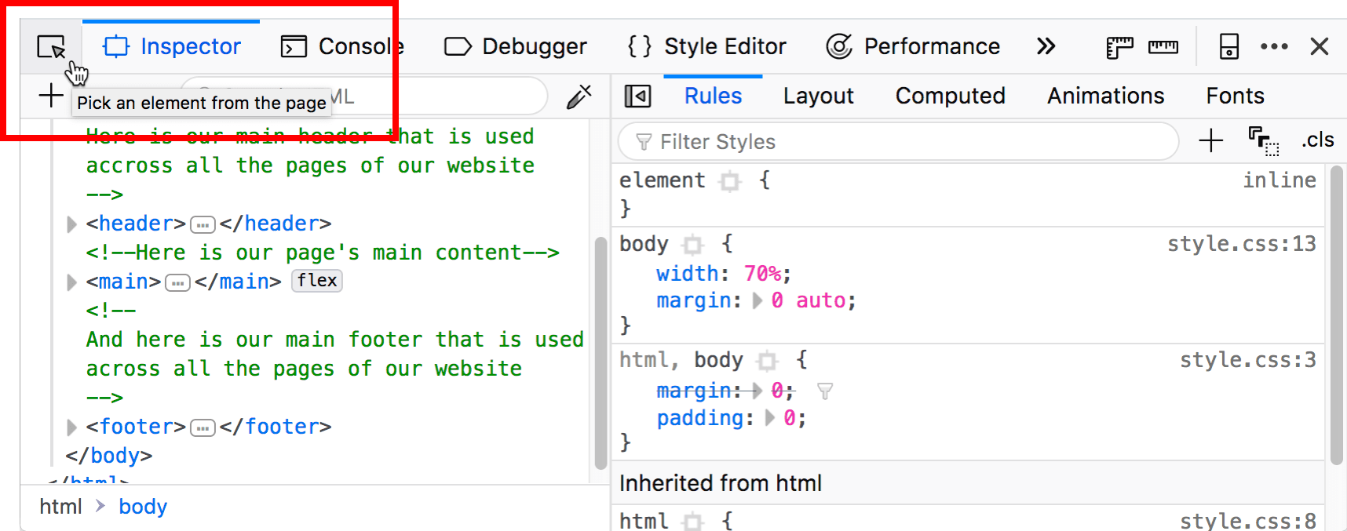Toggle the .cls classes panel

pyautogui.click(x=1317, y=140)
